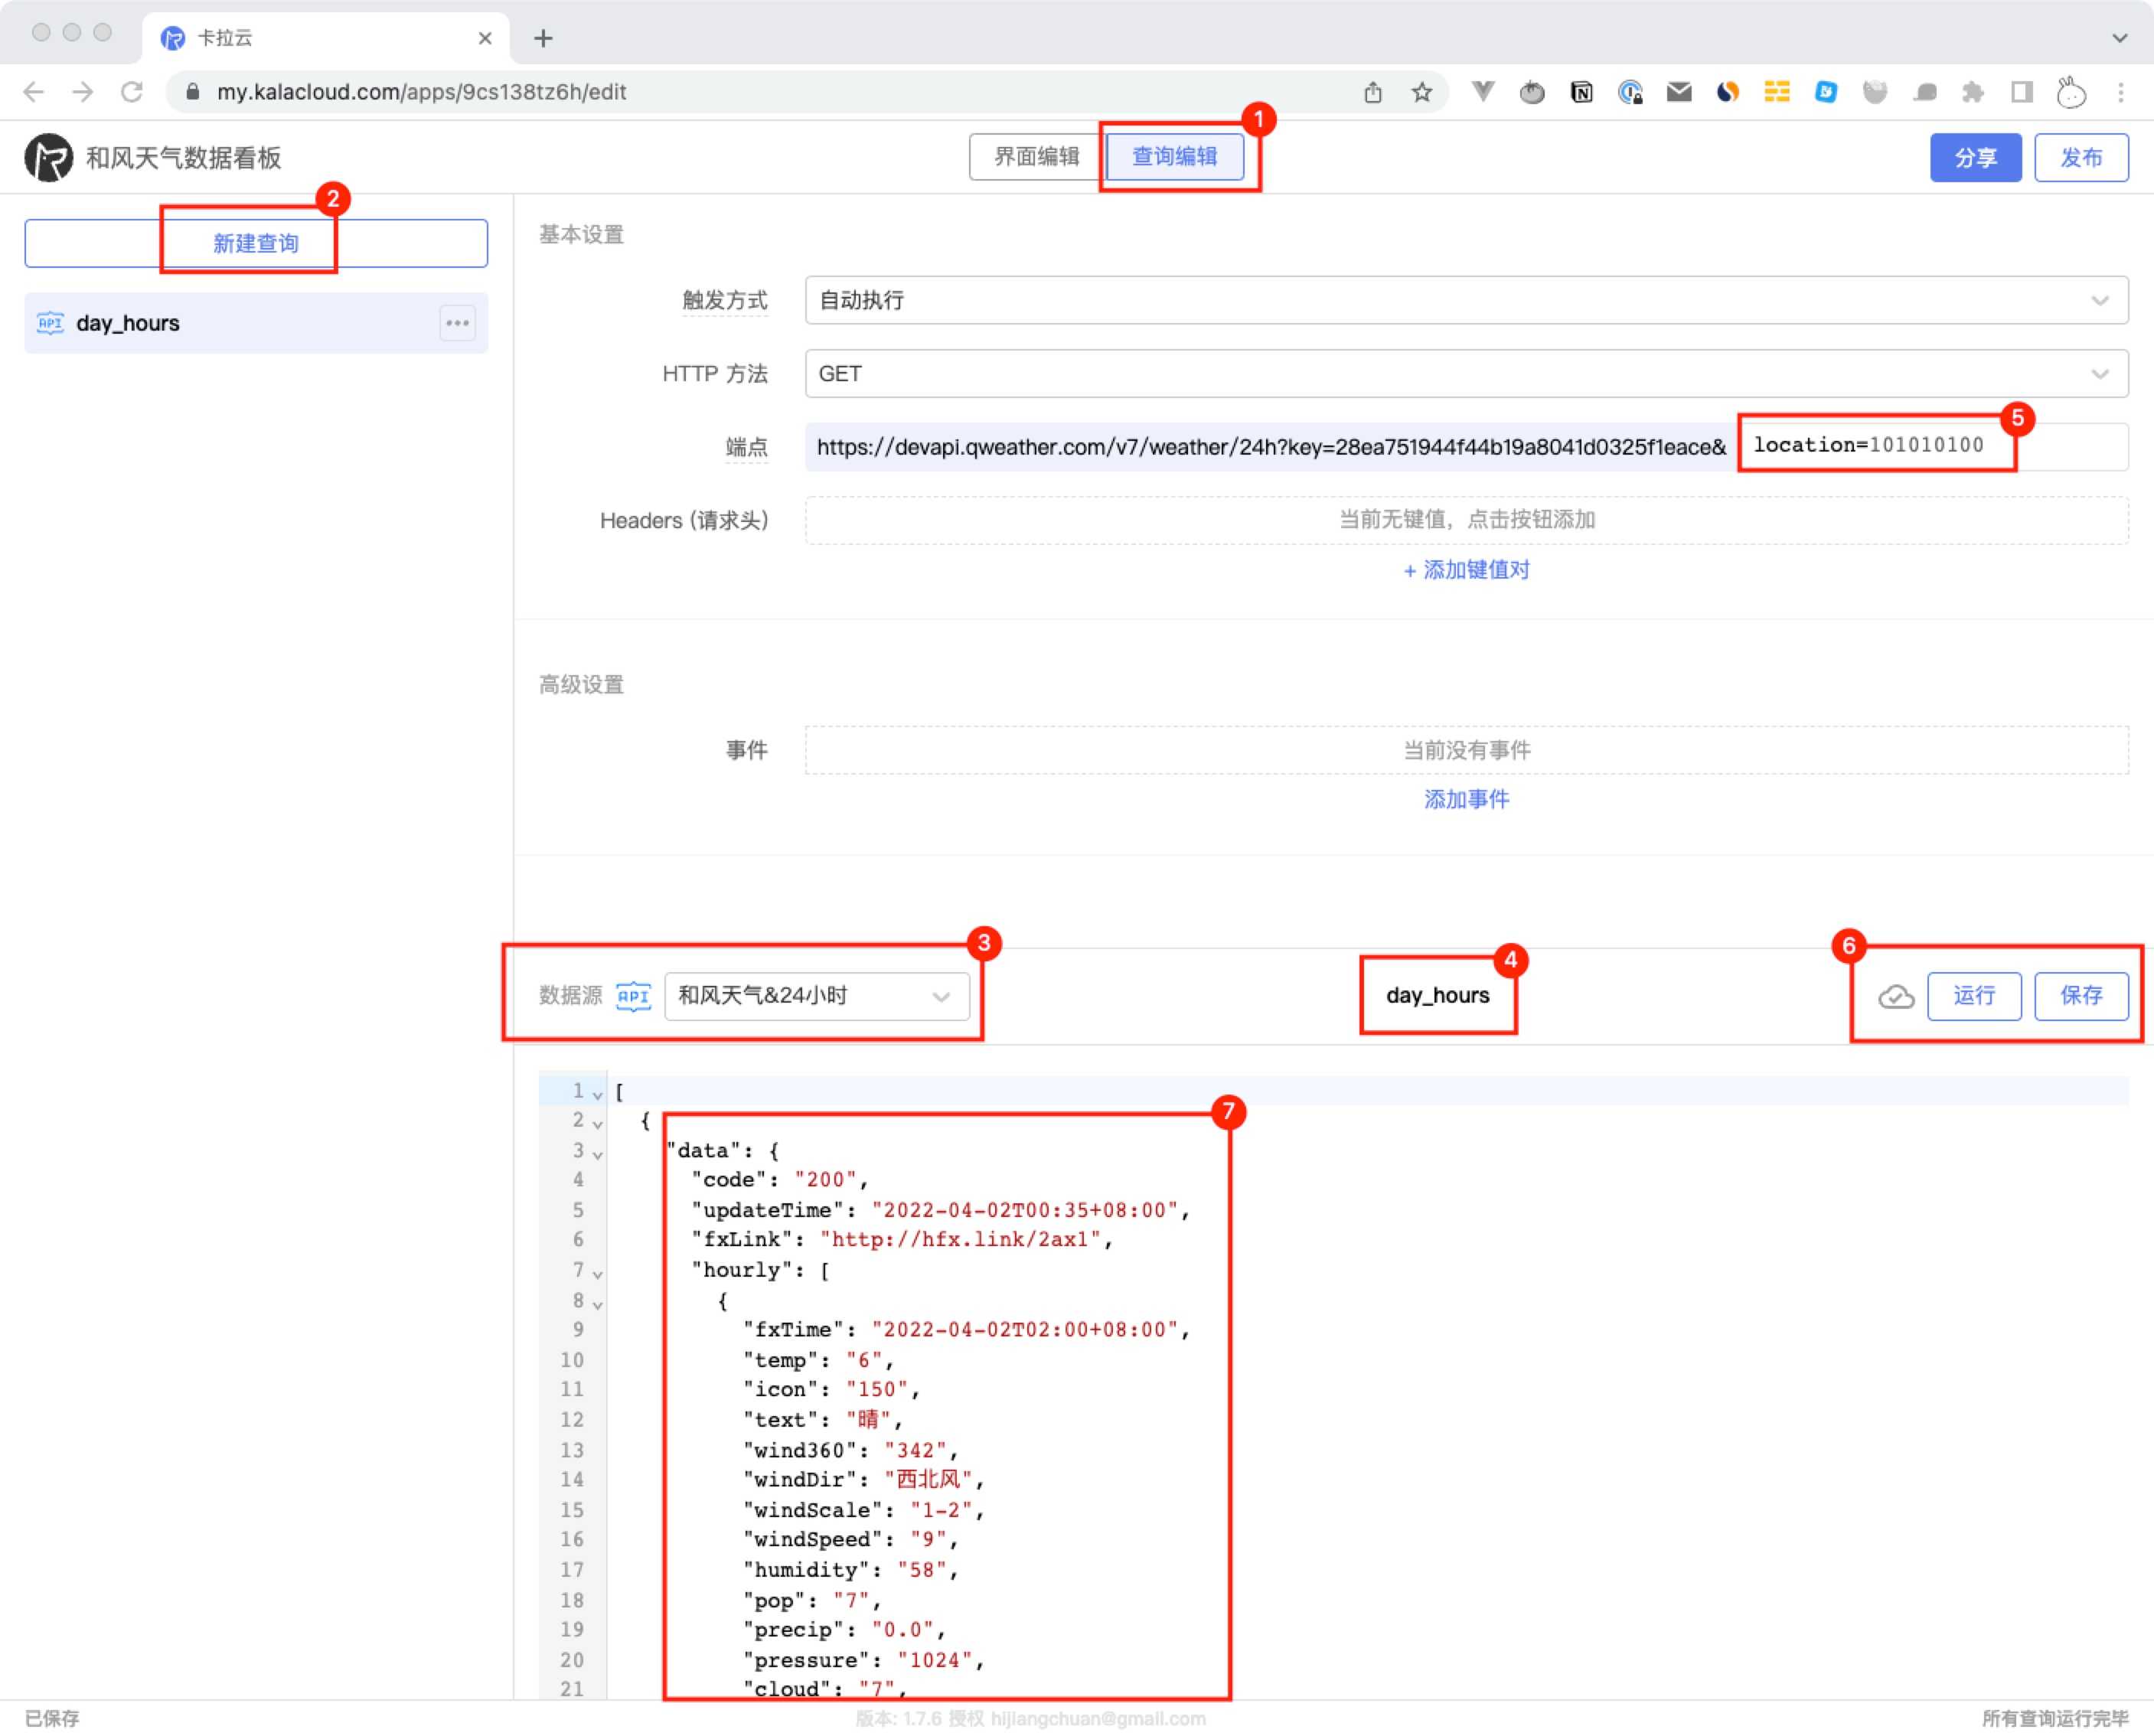Click the share page icon in address bar
The width and height of the screenshot is (2154, 1736).
(1372, 92)
